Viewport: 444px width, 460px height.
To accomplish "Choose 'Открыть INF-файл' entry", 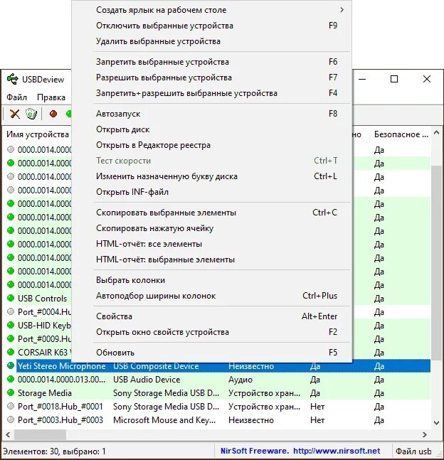I will [212, 192].
